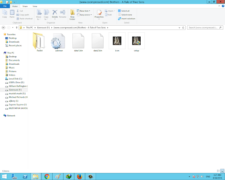Click the Edit command in ribbon
Image resolution: width=225 pixels, height=180 pixels.
(108, 15)
